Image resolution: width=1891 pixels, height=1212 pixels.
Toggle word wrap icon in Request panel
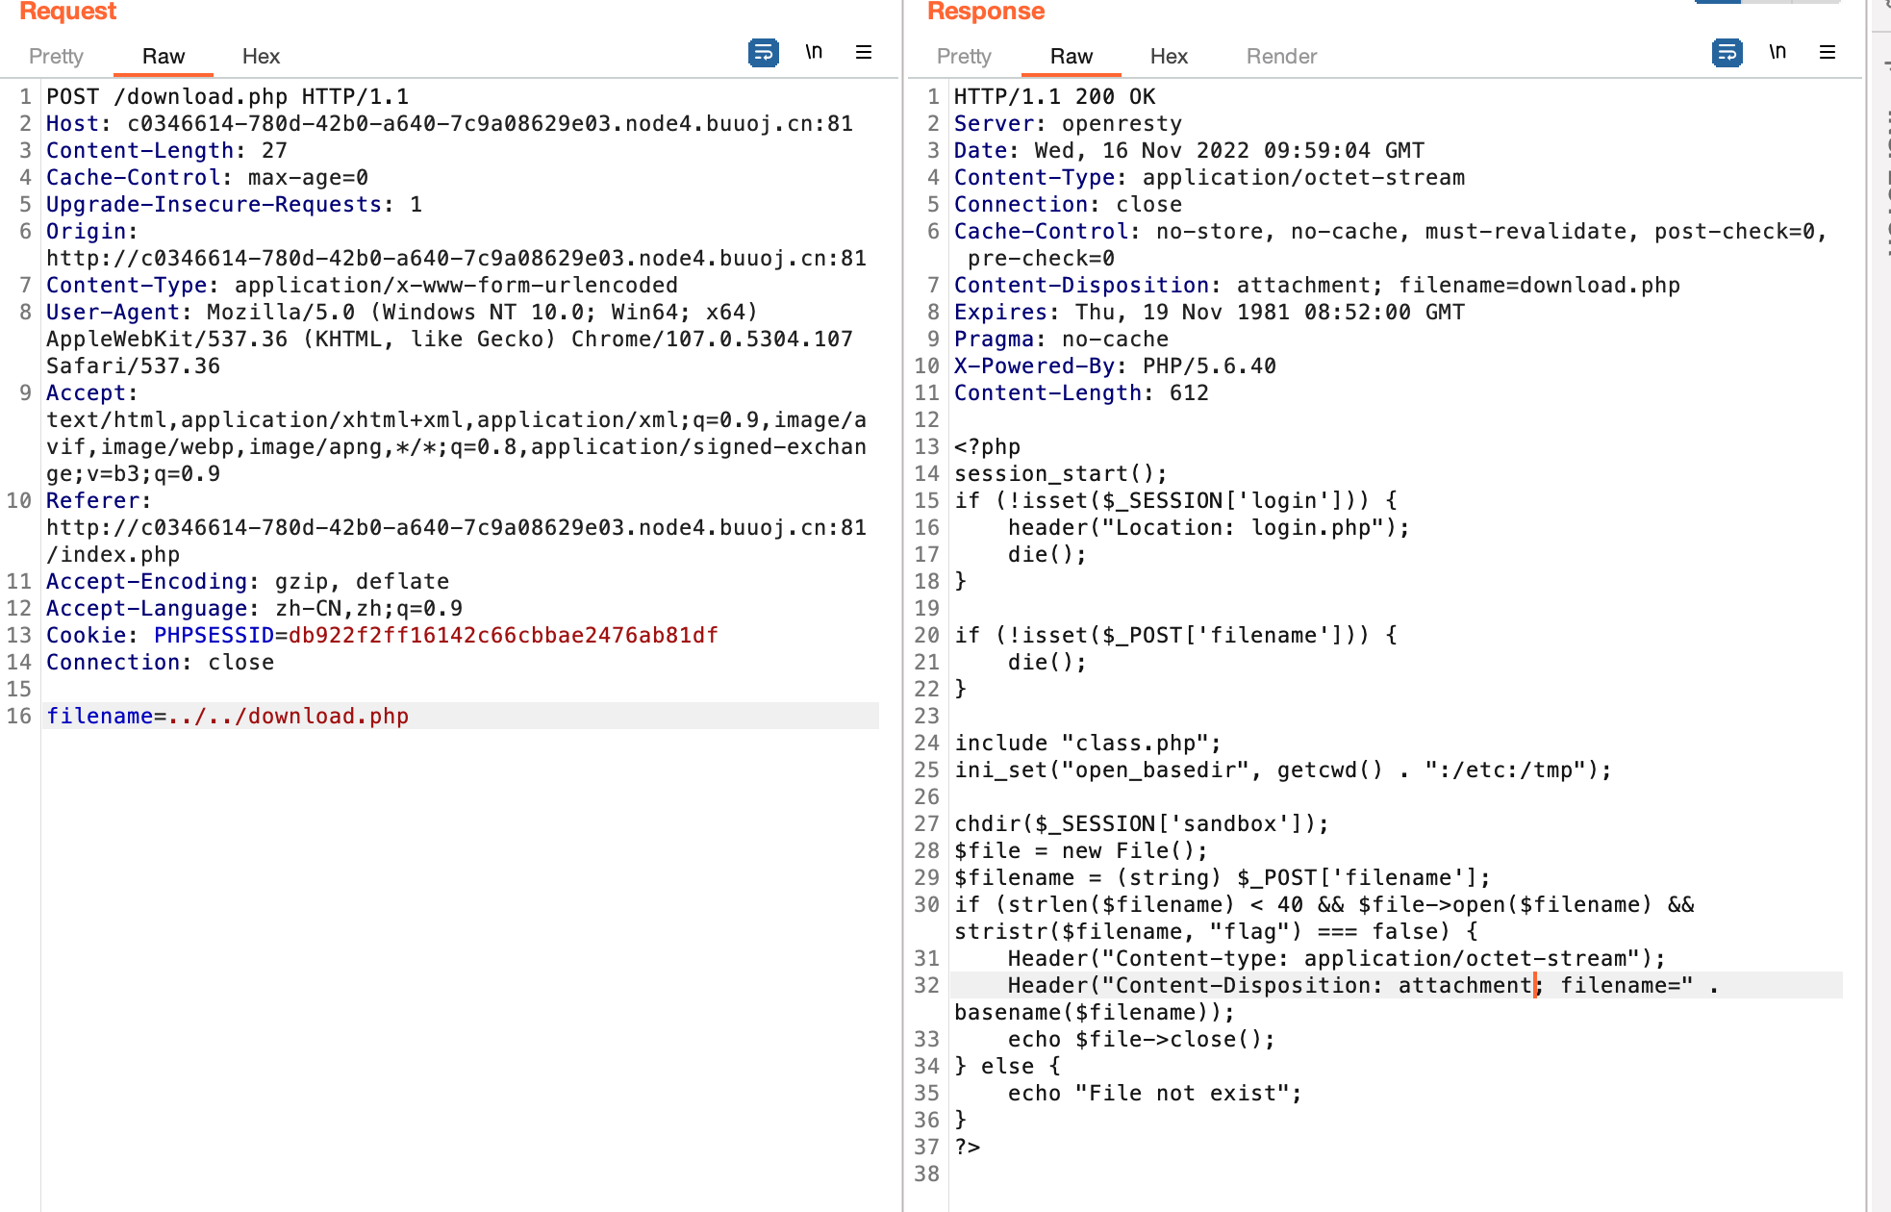click(764, 52)
